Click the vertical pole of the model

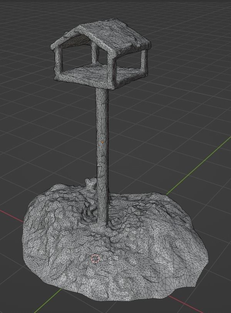pyautogui.click(x=102, y=156)
